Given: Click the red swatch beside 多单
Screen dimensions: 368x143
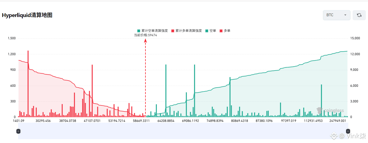Looking at the screenshot, I should 221,31.
